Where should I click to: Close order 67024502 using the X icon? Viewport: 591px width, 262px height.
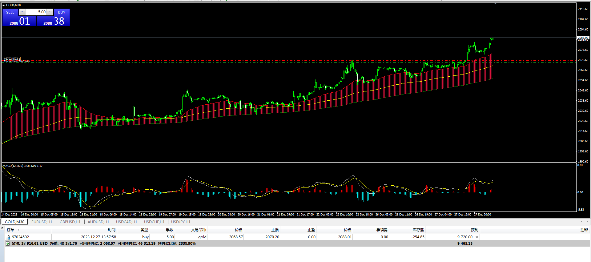(x=477, y=237)
